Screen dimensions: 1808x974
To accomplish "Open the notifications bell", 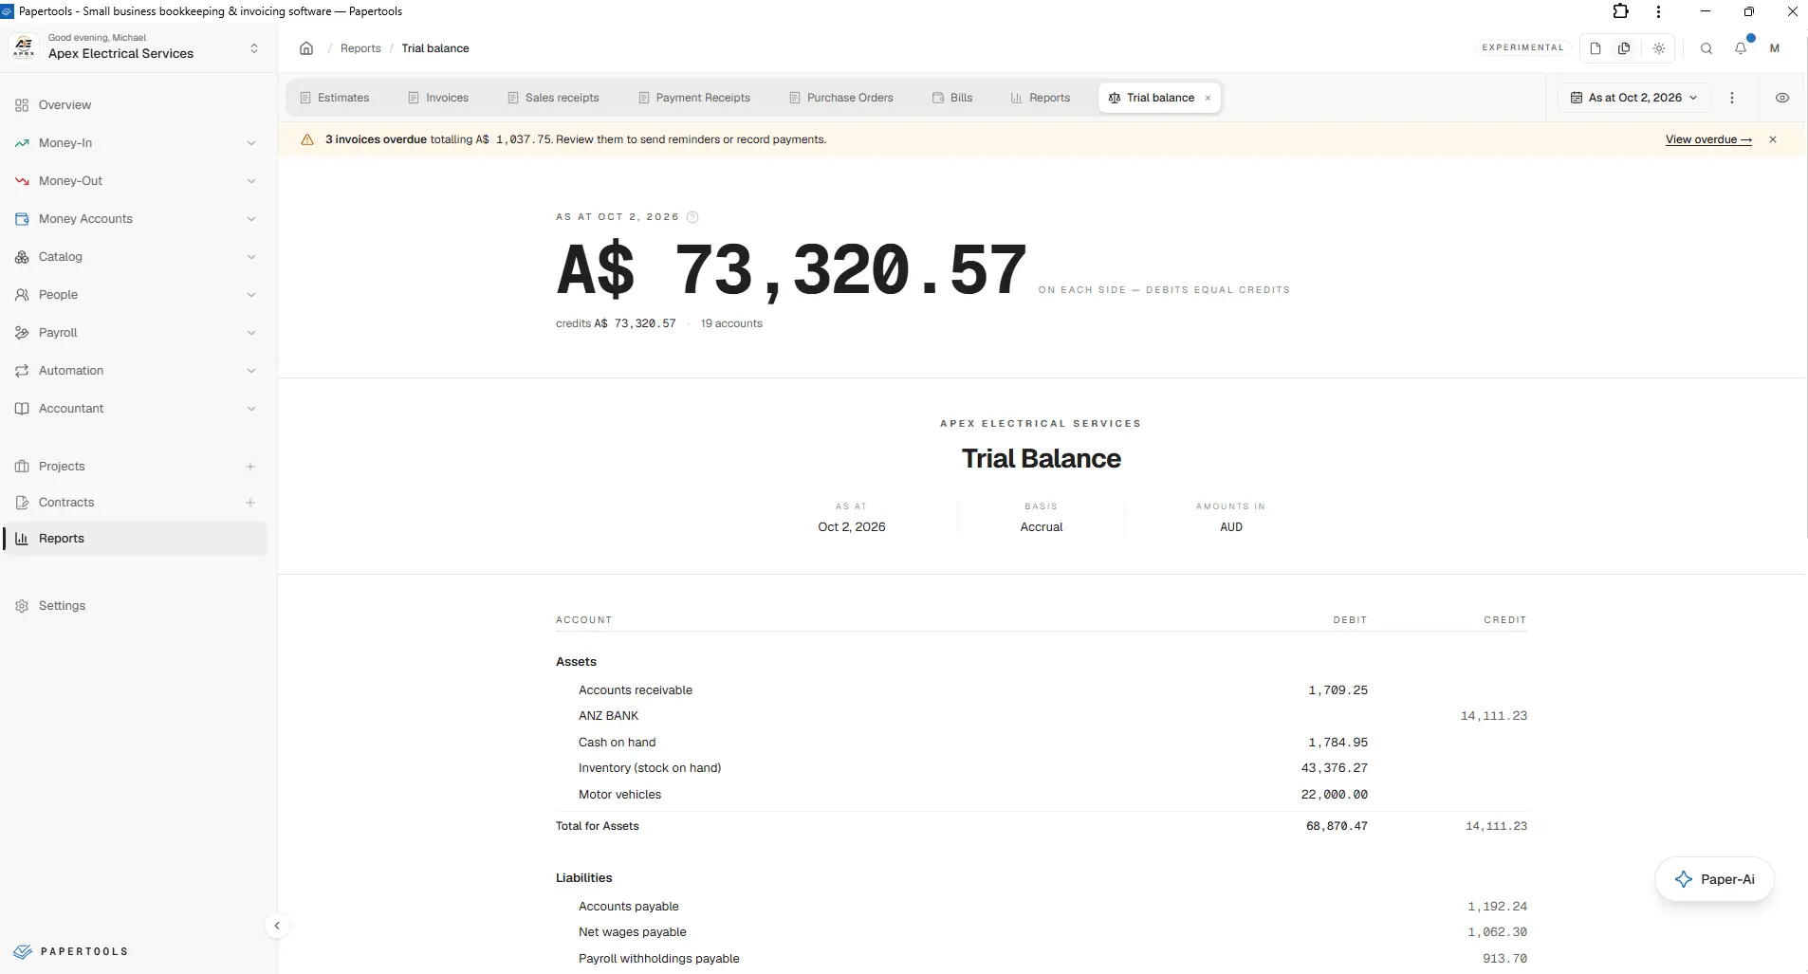I will (x=1741, y=48).
